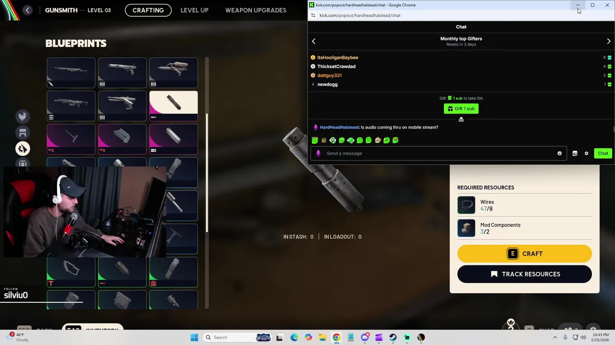Select the cream-highlighted suppressor blueprint
The width and height of the screenshot is (615, 345).
click(173, 105)
